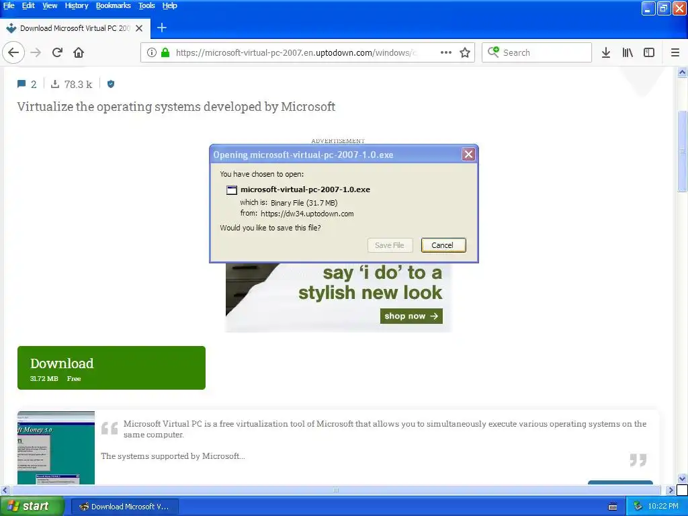This screenshot has height=516, width=688.
Task: Click the Firefox taskbar window button
Action: tap(125, 507)
